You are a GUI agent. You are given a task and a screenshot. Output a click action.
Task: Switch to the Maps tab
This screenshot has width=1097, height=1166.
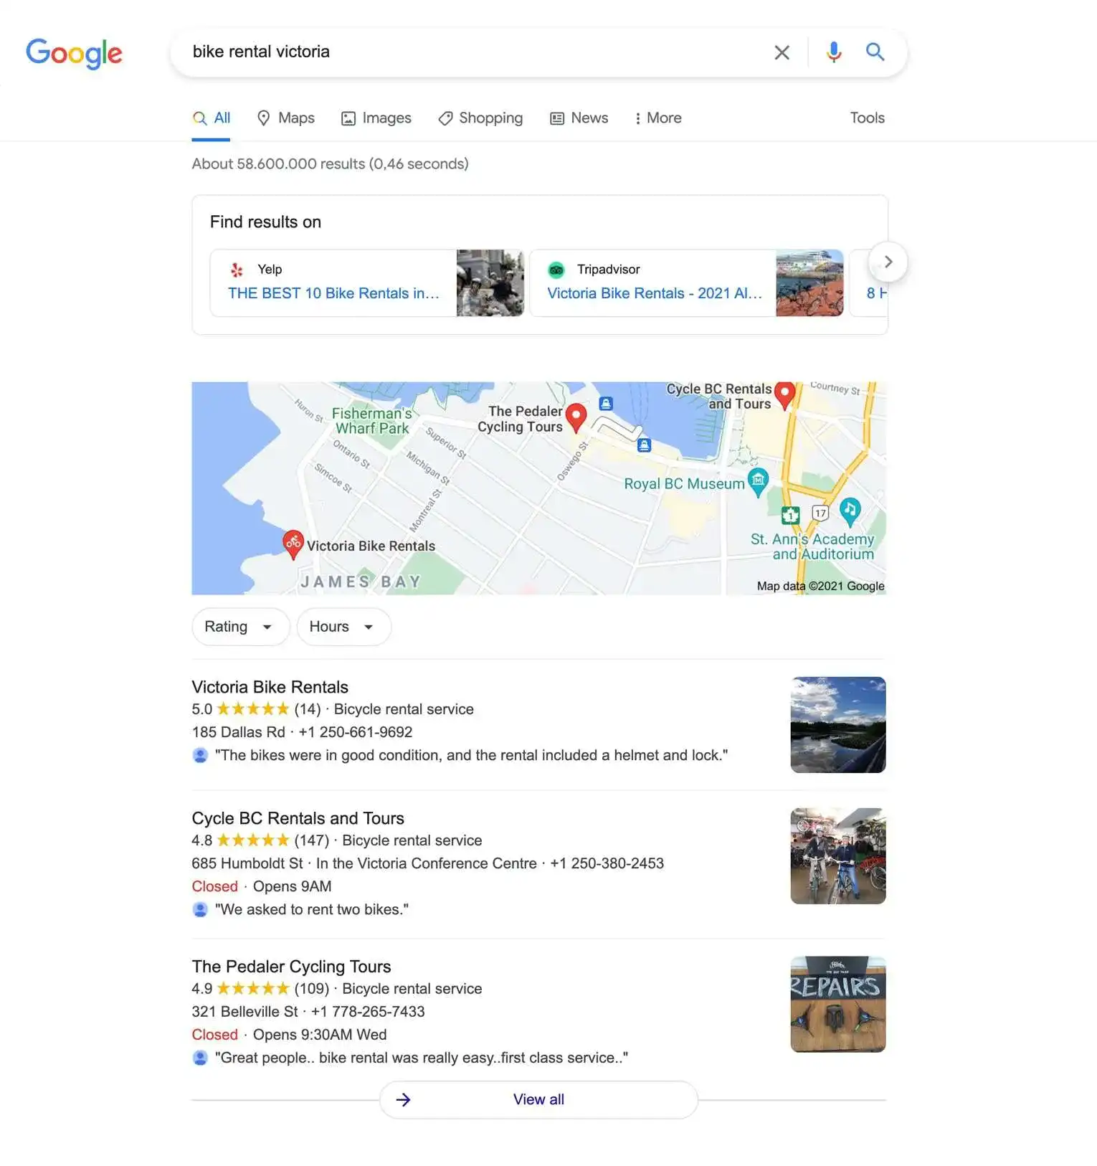(285, 118)
